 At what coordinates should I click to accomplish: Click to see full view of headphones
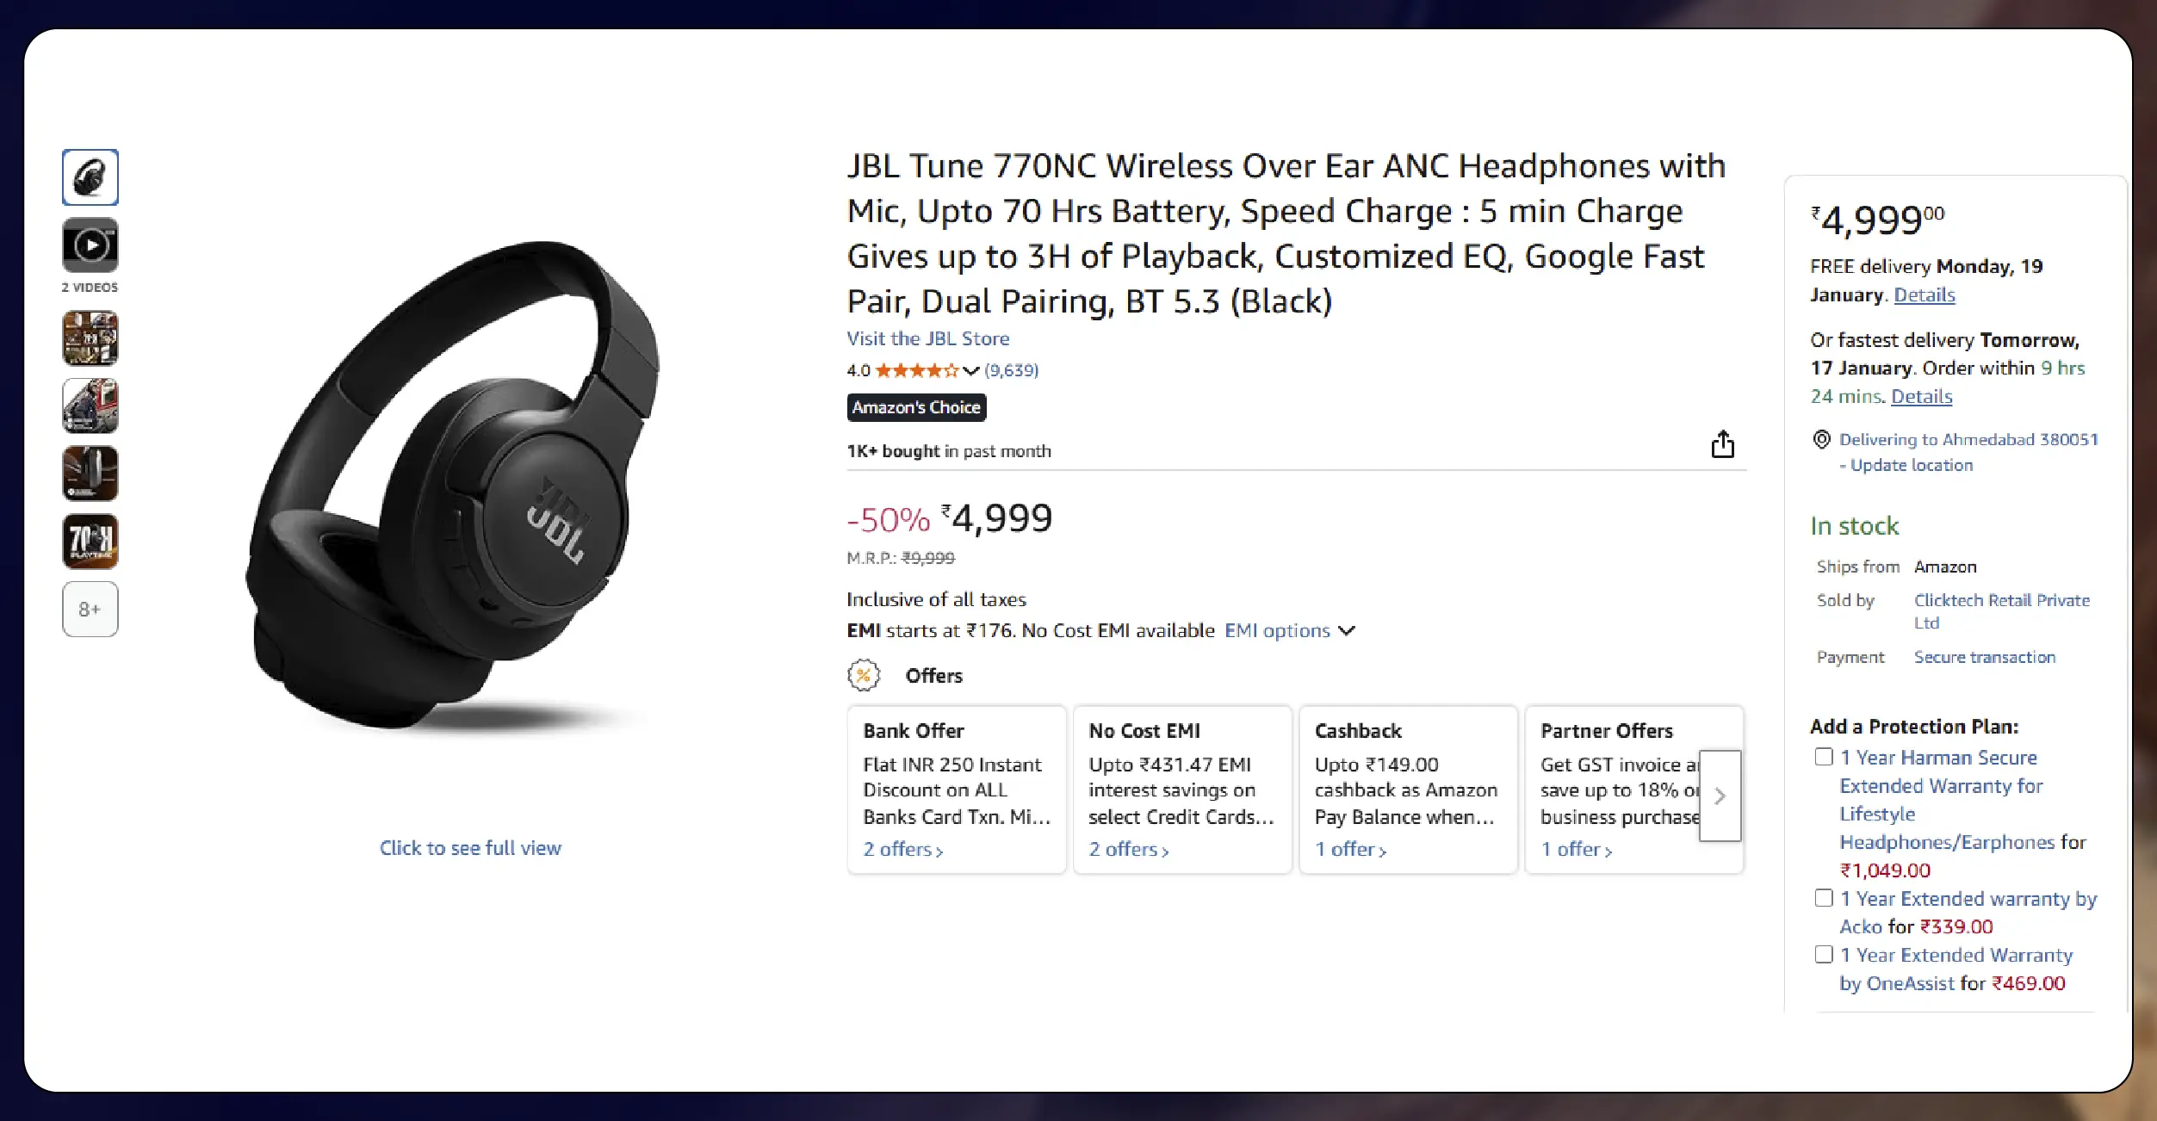(x=470, y=848)
